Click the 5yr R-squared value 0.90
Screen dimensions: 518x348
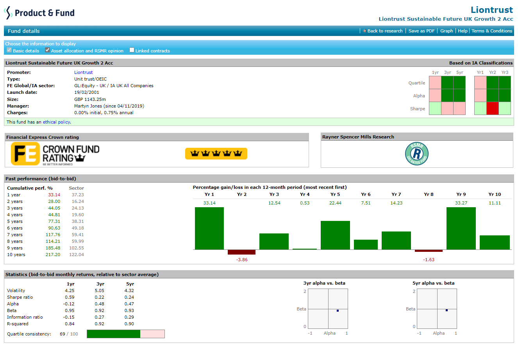coord(129,324)
